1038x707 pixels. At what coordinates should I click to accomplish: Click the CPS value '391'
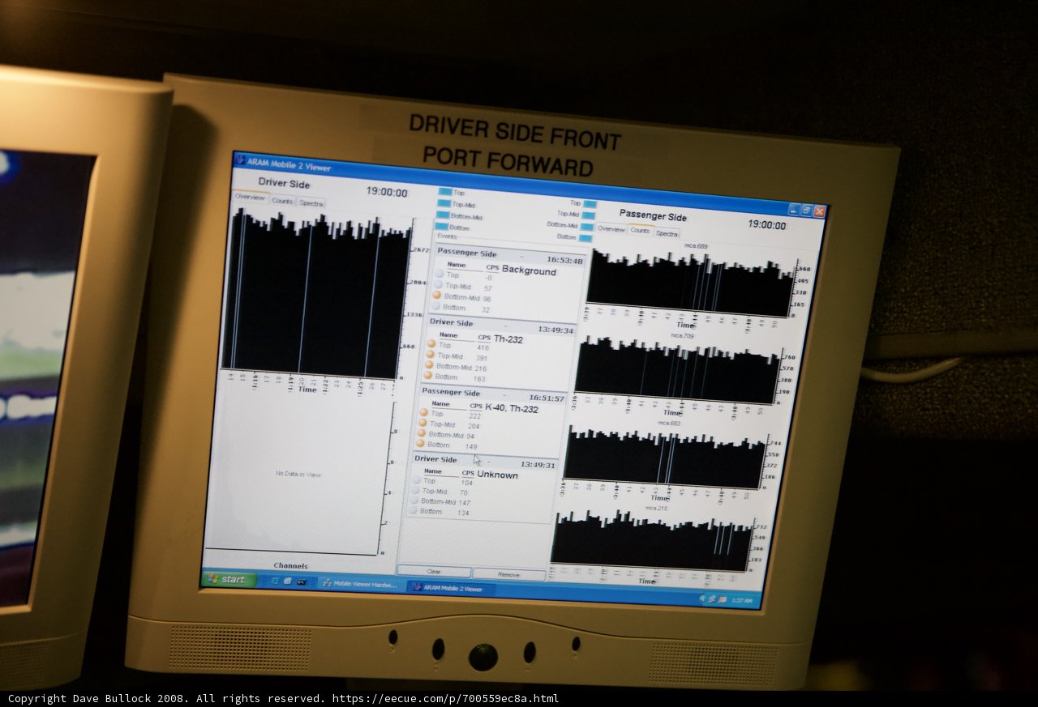(482, 359)
